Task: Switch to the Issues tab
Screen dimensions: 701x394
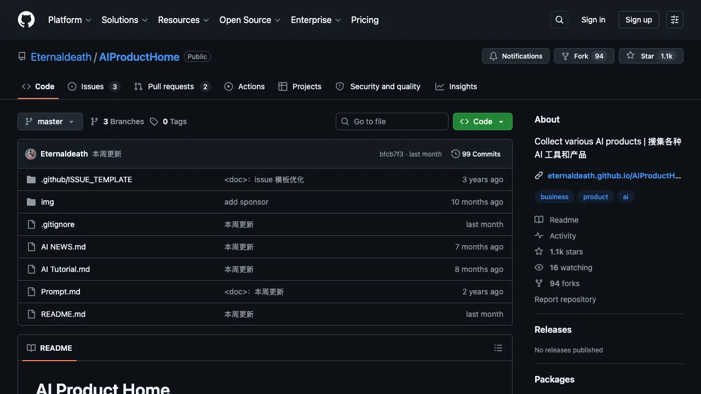Action: (x=94, y=86)
